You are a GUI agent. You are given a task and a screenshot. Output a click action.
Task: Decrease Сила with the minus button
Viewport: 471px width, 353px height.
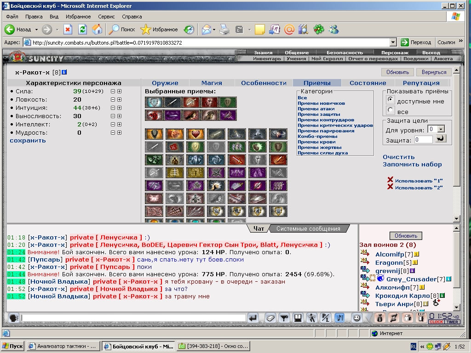click(x=113, y=91)
